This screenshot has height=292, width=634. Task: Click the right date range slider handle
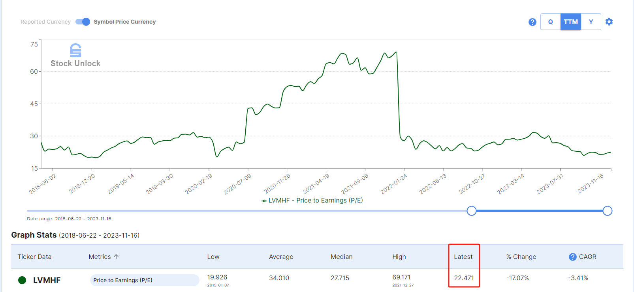tap(608, 211)
